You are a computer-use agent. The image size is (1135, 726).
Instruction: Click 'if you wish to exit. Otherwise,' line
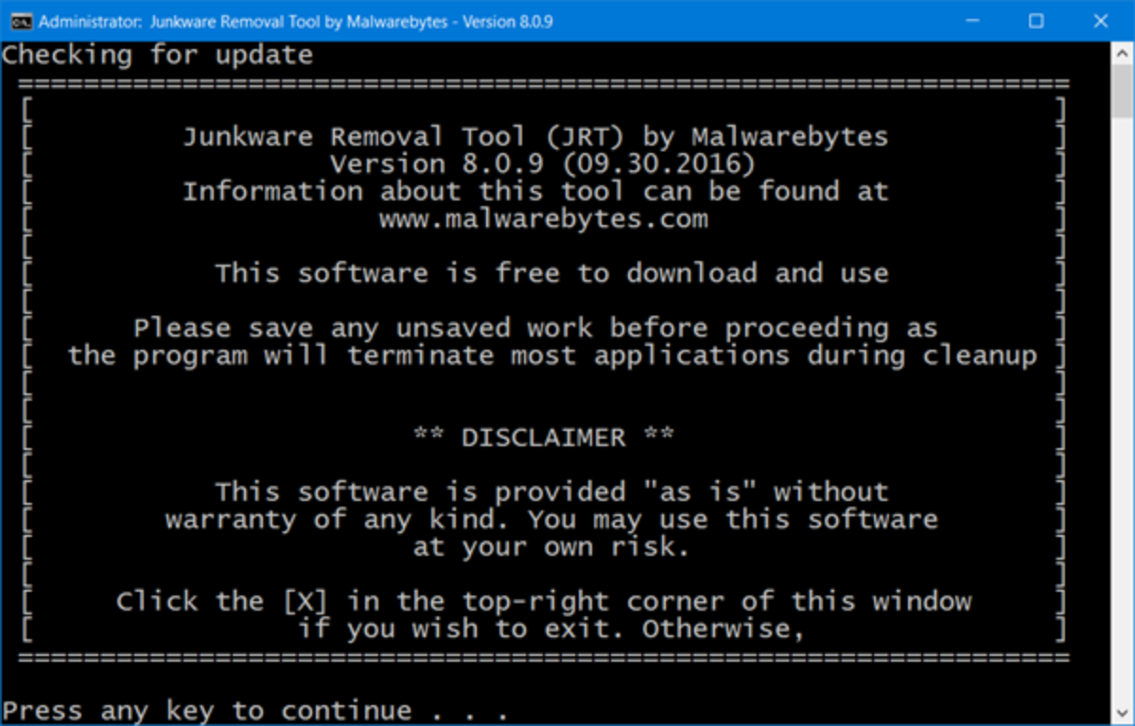click(551, 629)
